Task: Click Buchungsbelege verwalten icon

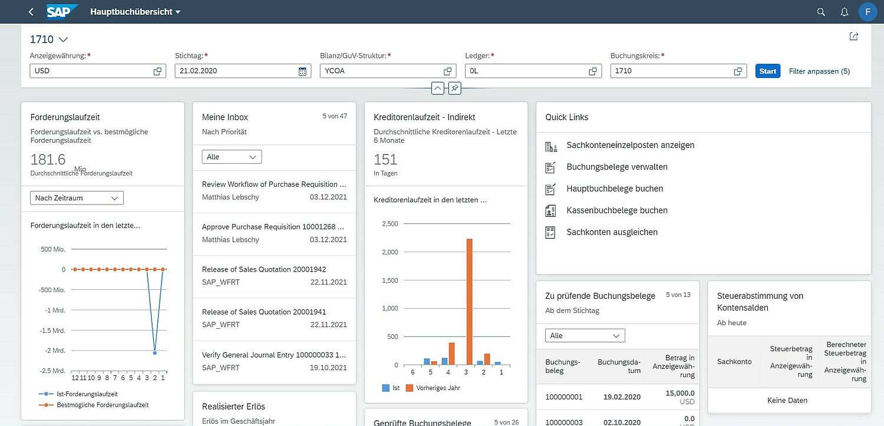Action: (x=551, y=167)
